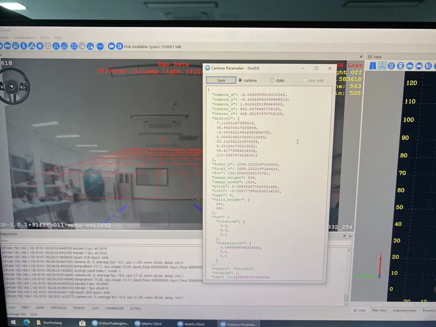436x327 pixels.
Task: Select the runtime radio button
Action: (240, 80)
